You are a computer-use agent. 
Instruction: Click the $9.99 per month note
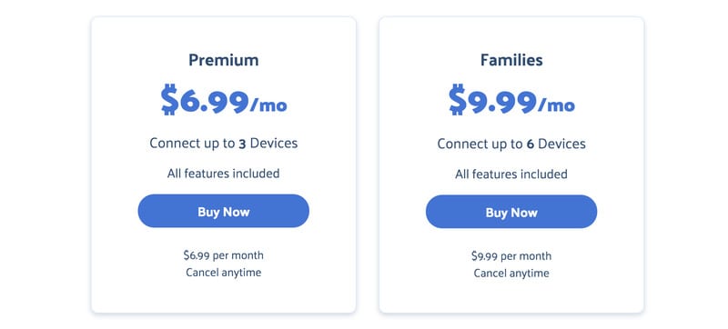511,255
